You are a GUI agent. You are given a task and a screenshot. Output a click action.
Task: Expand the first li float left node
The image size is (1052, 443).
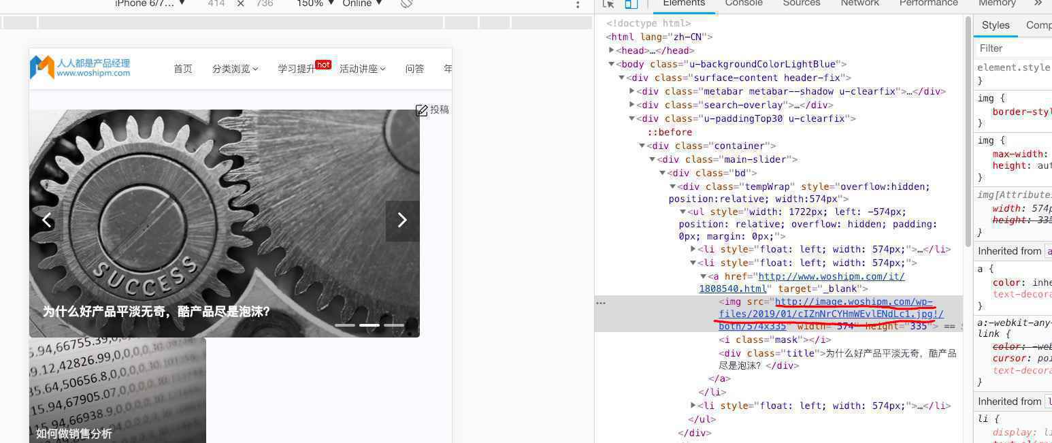pos(693,249)
